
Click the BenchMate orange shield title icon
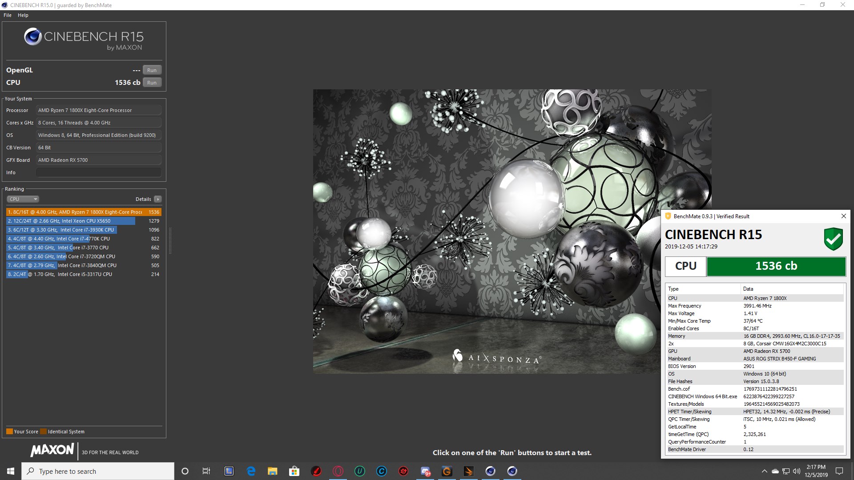click(668, 216)
